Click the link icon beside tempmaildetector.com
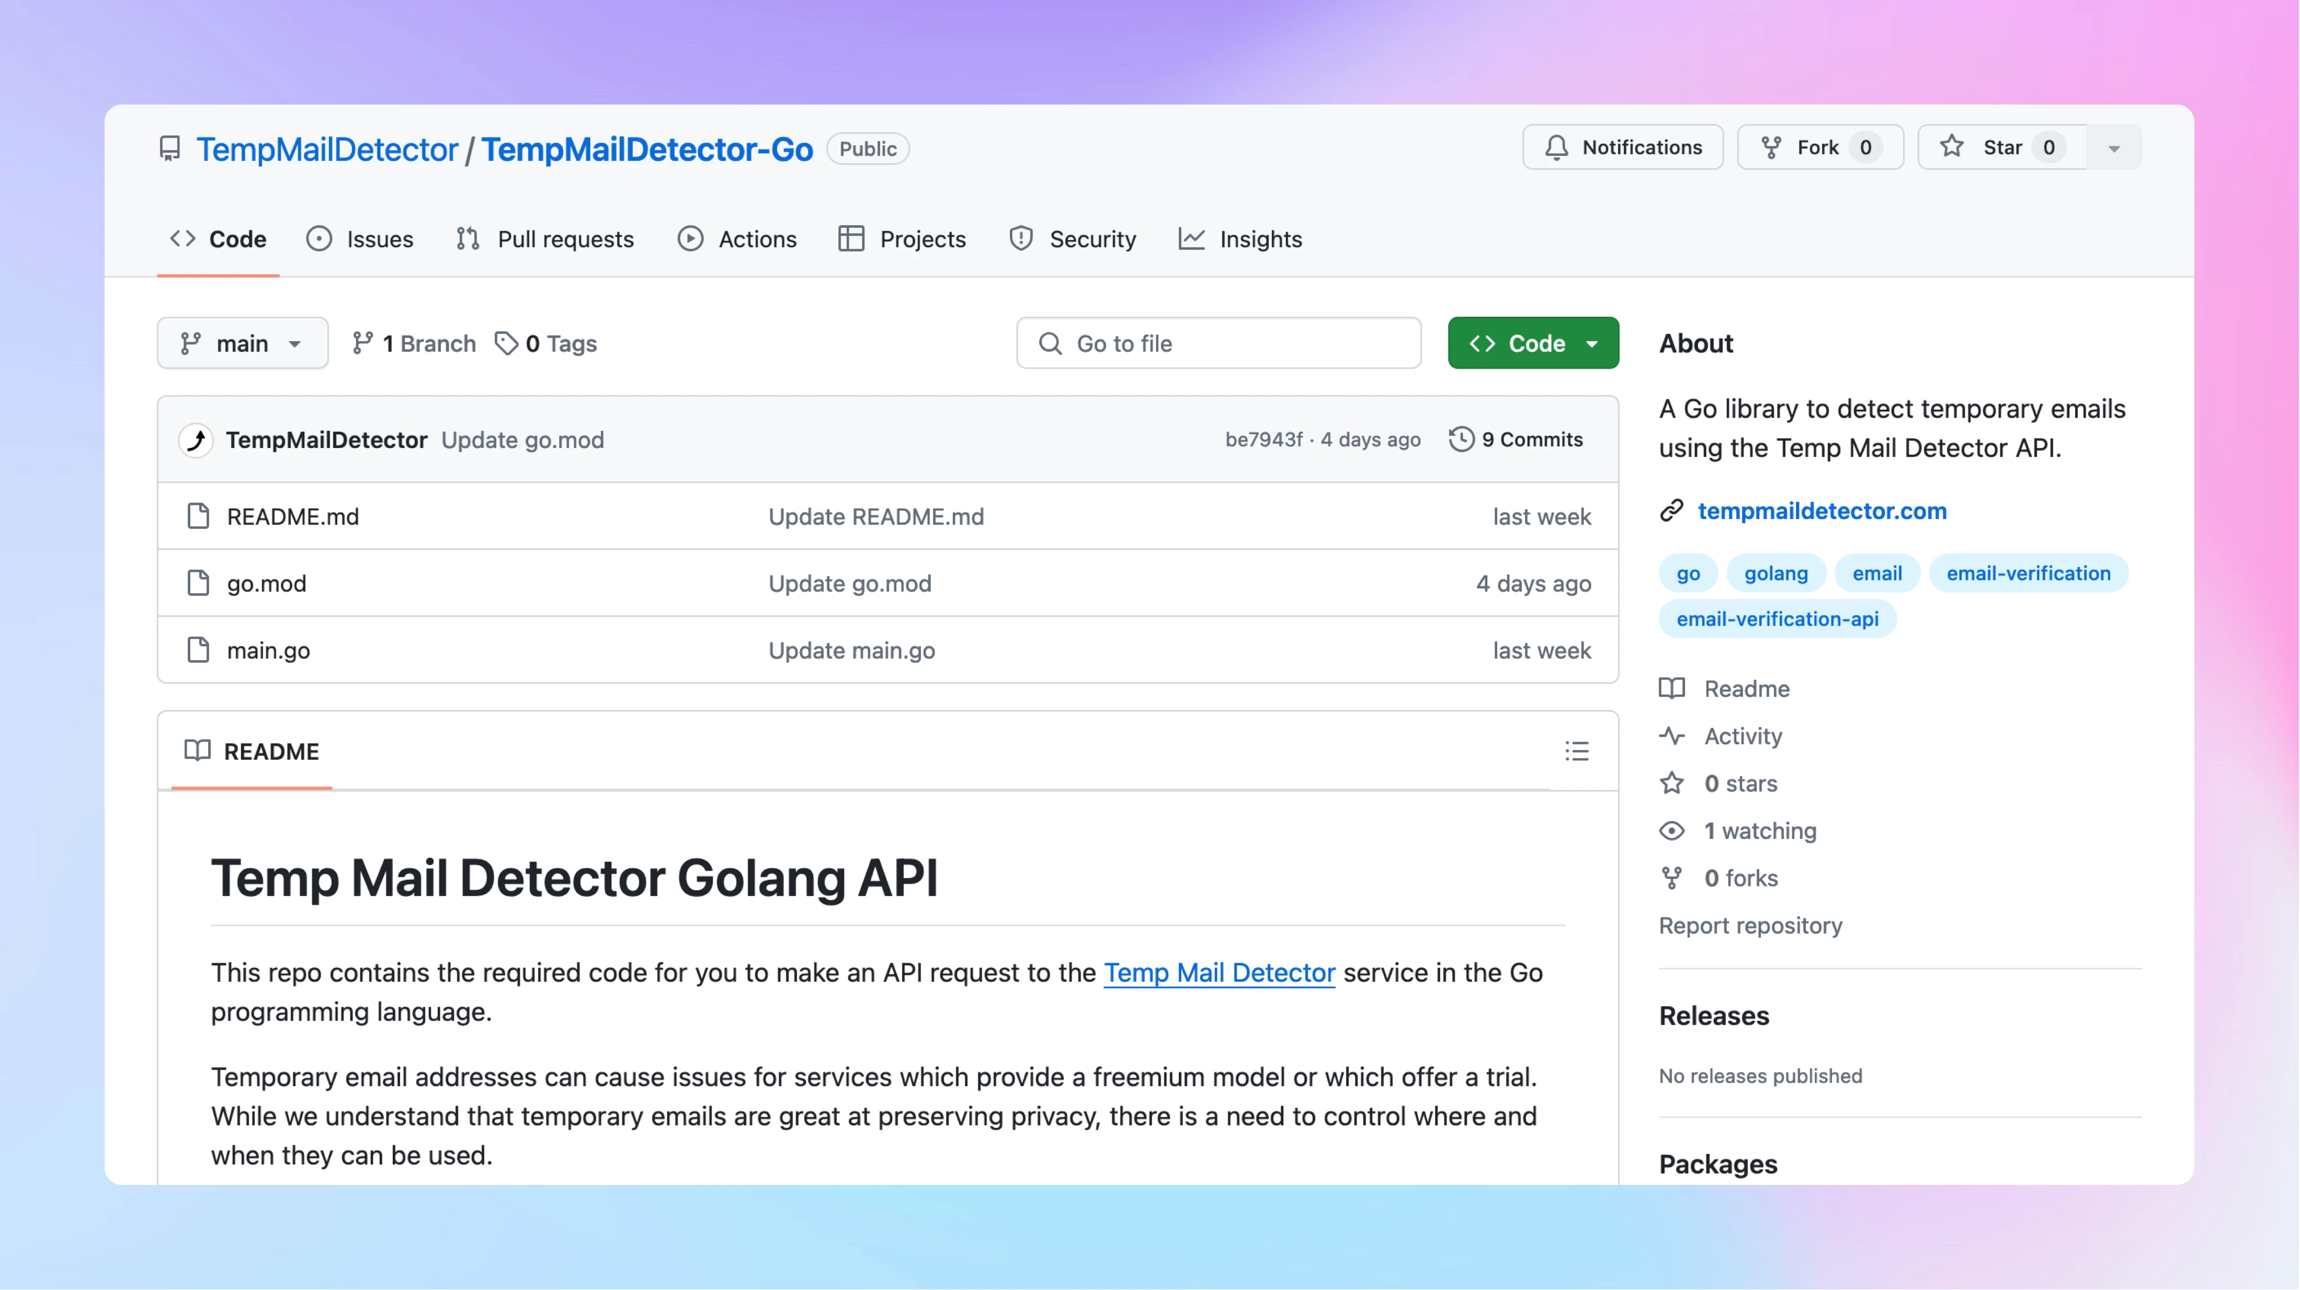The height and width of the screenshot is (1290, 2300). click(x=1670, y=511)
